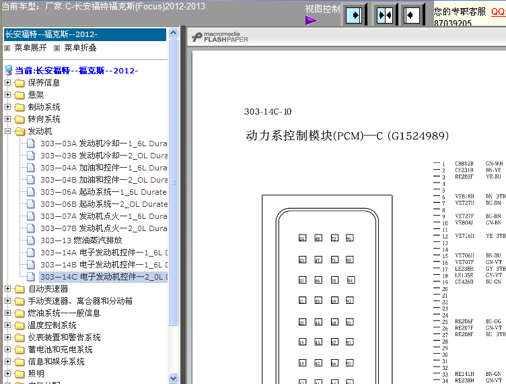Click the document icon for 303—06A 起动系统
This screenshot has width=506, height=384.
31,192
